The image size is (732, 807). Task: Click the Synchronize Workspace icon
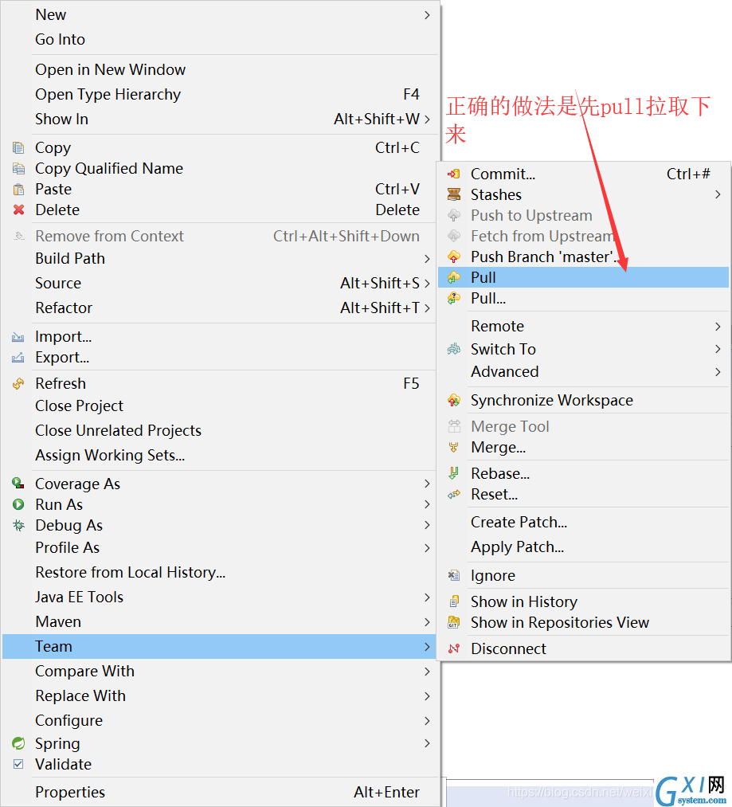click(454, 401)
